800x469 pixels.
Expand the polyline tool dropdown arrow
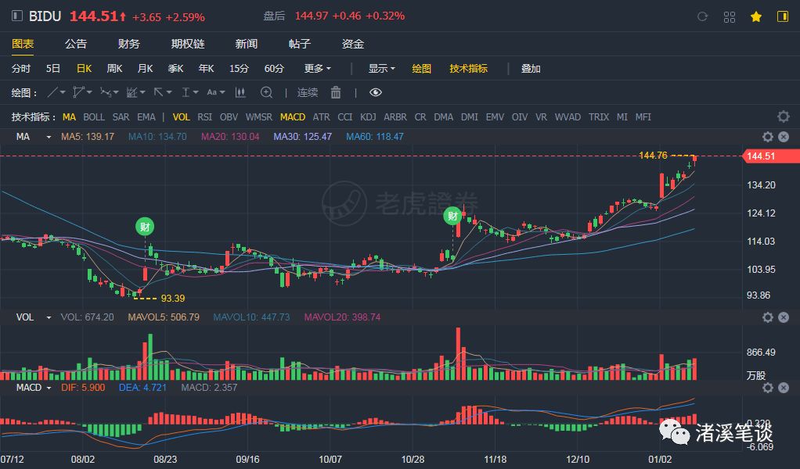[x=89, y=93]
